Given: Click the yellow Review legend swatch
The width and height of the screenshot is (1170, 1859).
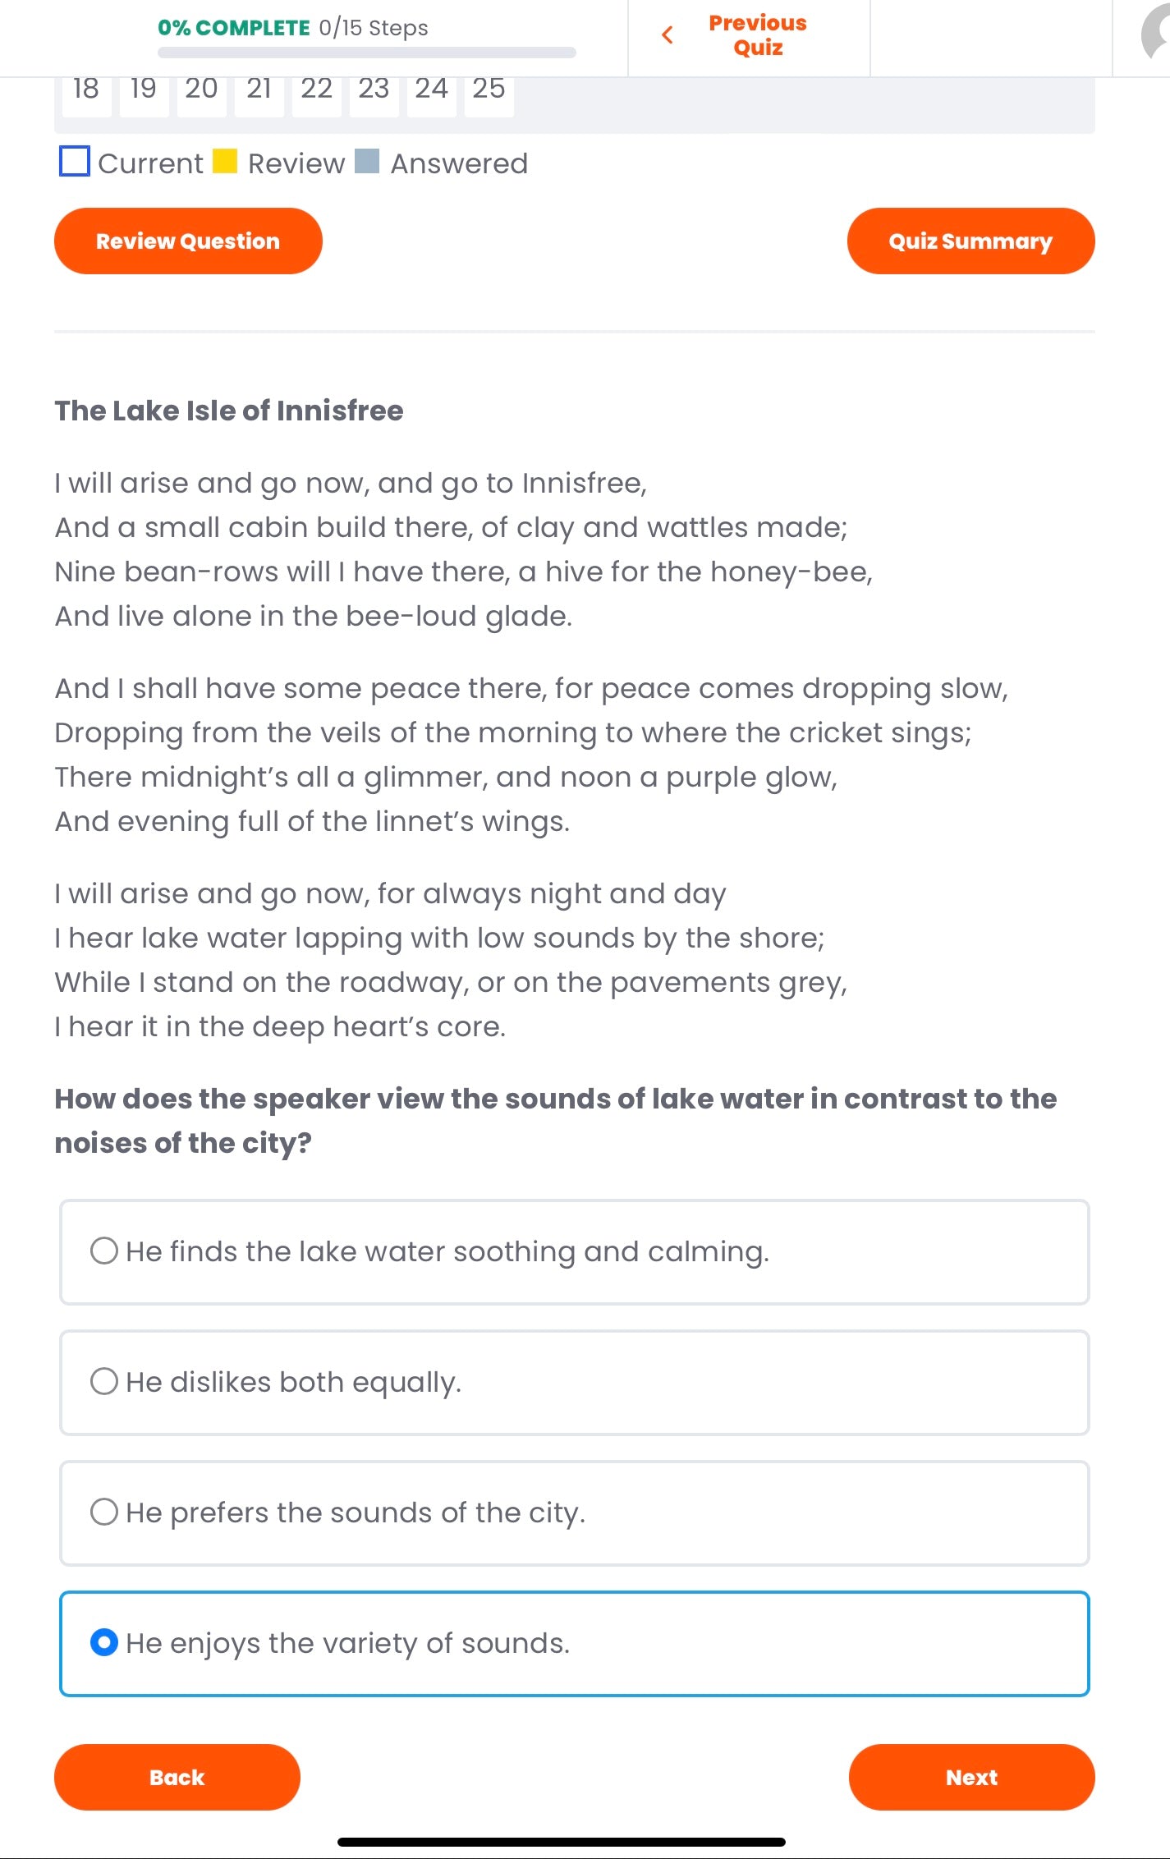Looking at the screenshot, I should pyautogui.click(x=225, y=161).
